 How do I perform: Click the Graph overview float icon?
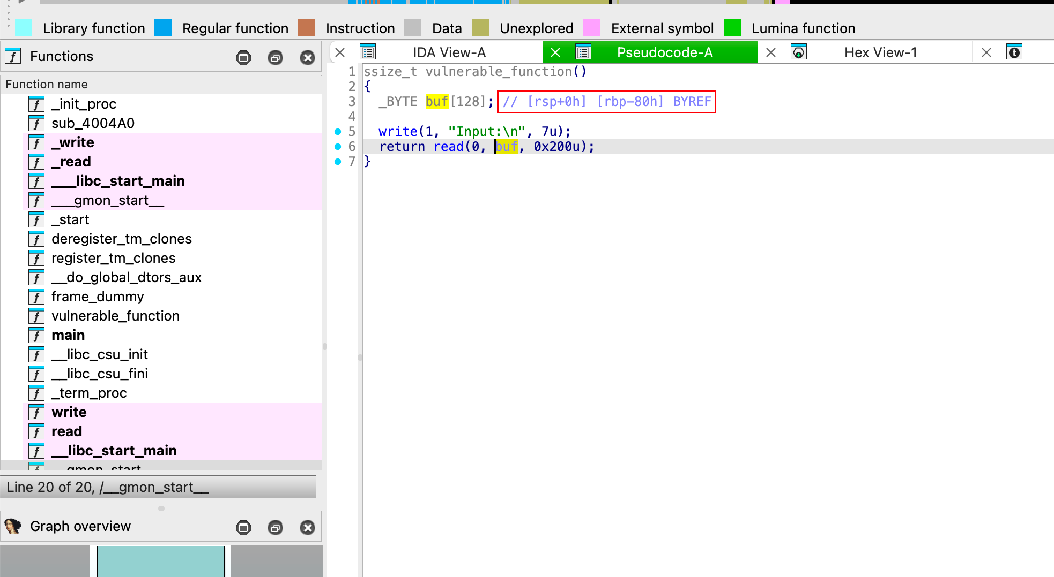coord(276,528)
